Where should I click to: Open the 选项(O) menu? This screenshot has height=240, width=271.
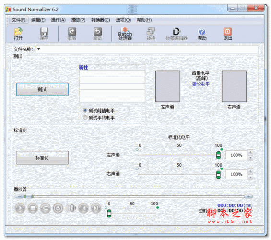coord(123,20)
